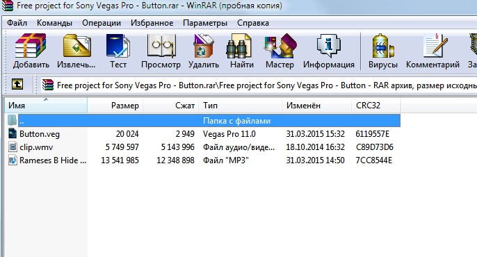Sort by the Изменён column header
Screen dimensions: 477x257
[x=316, y=106]
